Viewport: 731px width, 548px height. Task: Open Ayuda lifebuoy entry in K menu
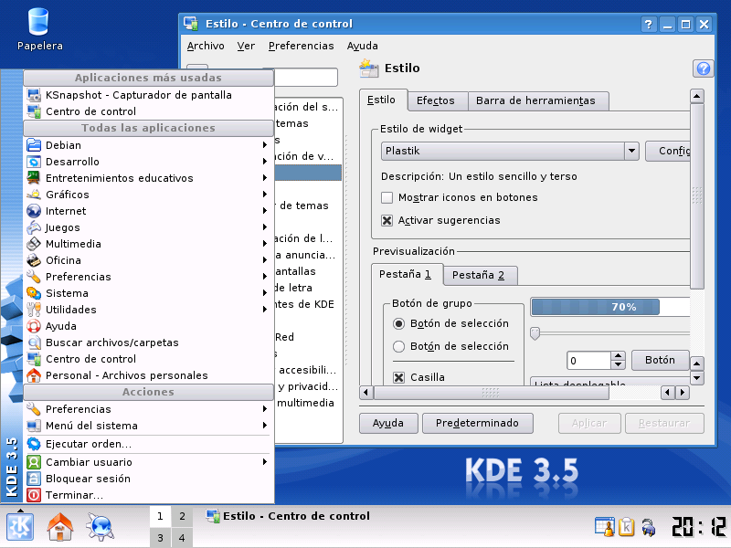[61, 326]
